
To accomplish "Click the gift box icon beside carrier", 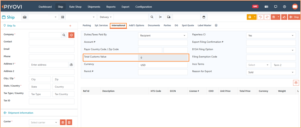I will (63, 123).
